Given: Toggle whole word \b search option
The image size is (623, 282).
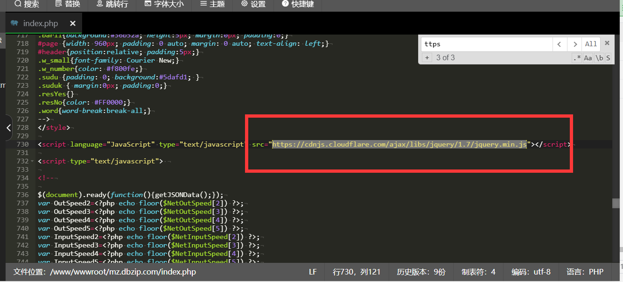Looking at the screenshot, I should coord(599,58).
